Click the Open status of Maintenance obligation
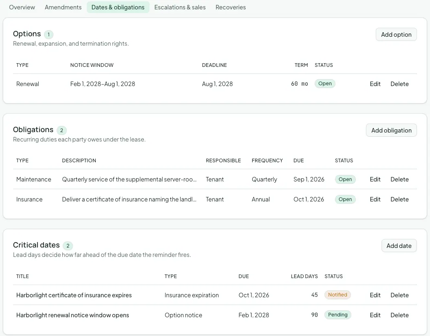Viewport: 430px width, 336px height. click(345, 179)
